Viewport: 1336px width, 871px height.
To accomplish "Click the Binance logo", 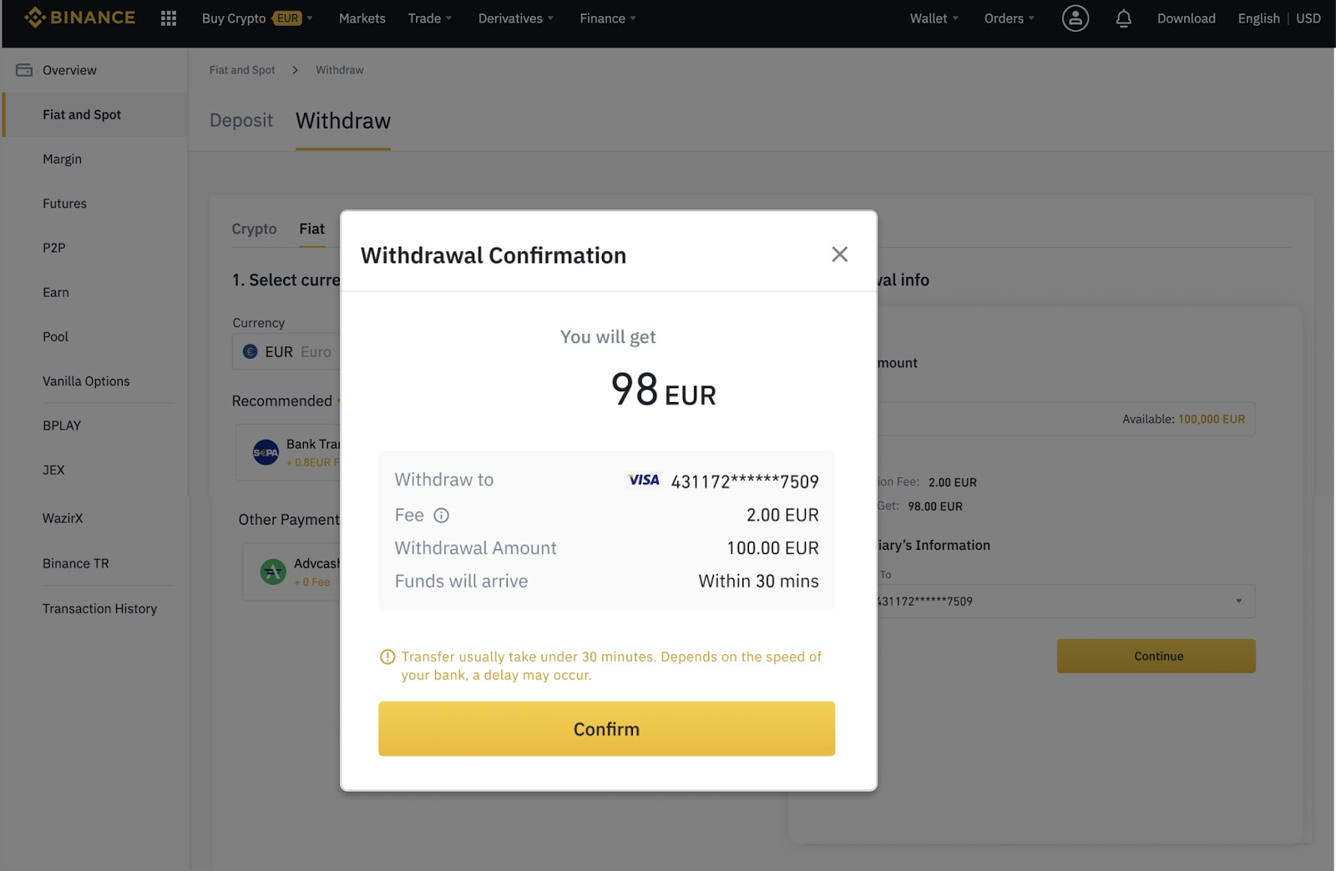I will (x=79, y=18).
